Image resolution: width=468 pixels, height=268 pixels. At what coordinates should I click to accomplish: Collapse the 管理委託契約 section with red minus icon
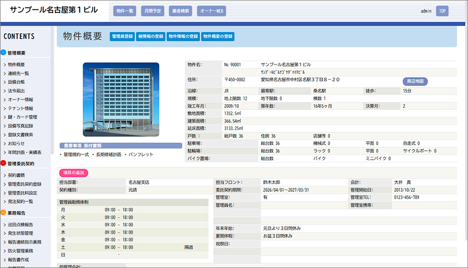4,164
